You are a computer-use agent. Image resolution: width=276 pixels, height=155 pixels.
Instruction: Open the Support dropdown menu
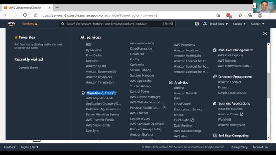click(x=257, y=24)
